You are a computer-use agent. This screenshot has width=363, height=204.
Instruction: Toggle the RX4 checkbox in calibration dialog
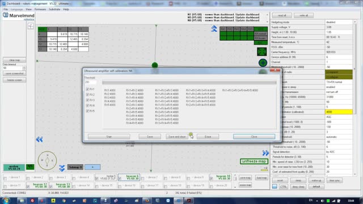[x=87, y=105]
